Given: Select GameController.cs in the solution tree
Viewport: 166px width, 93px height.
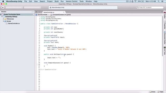Looking at the screenshot, I should (14, 24).
